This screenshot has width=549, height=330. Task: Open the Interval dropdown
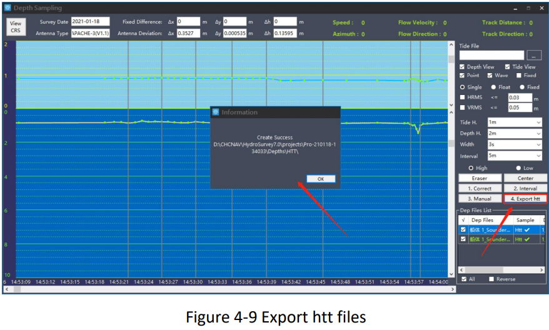click(x=514, y=155)
